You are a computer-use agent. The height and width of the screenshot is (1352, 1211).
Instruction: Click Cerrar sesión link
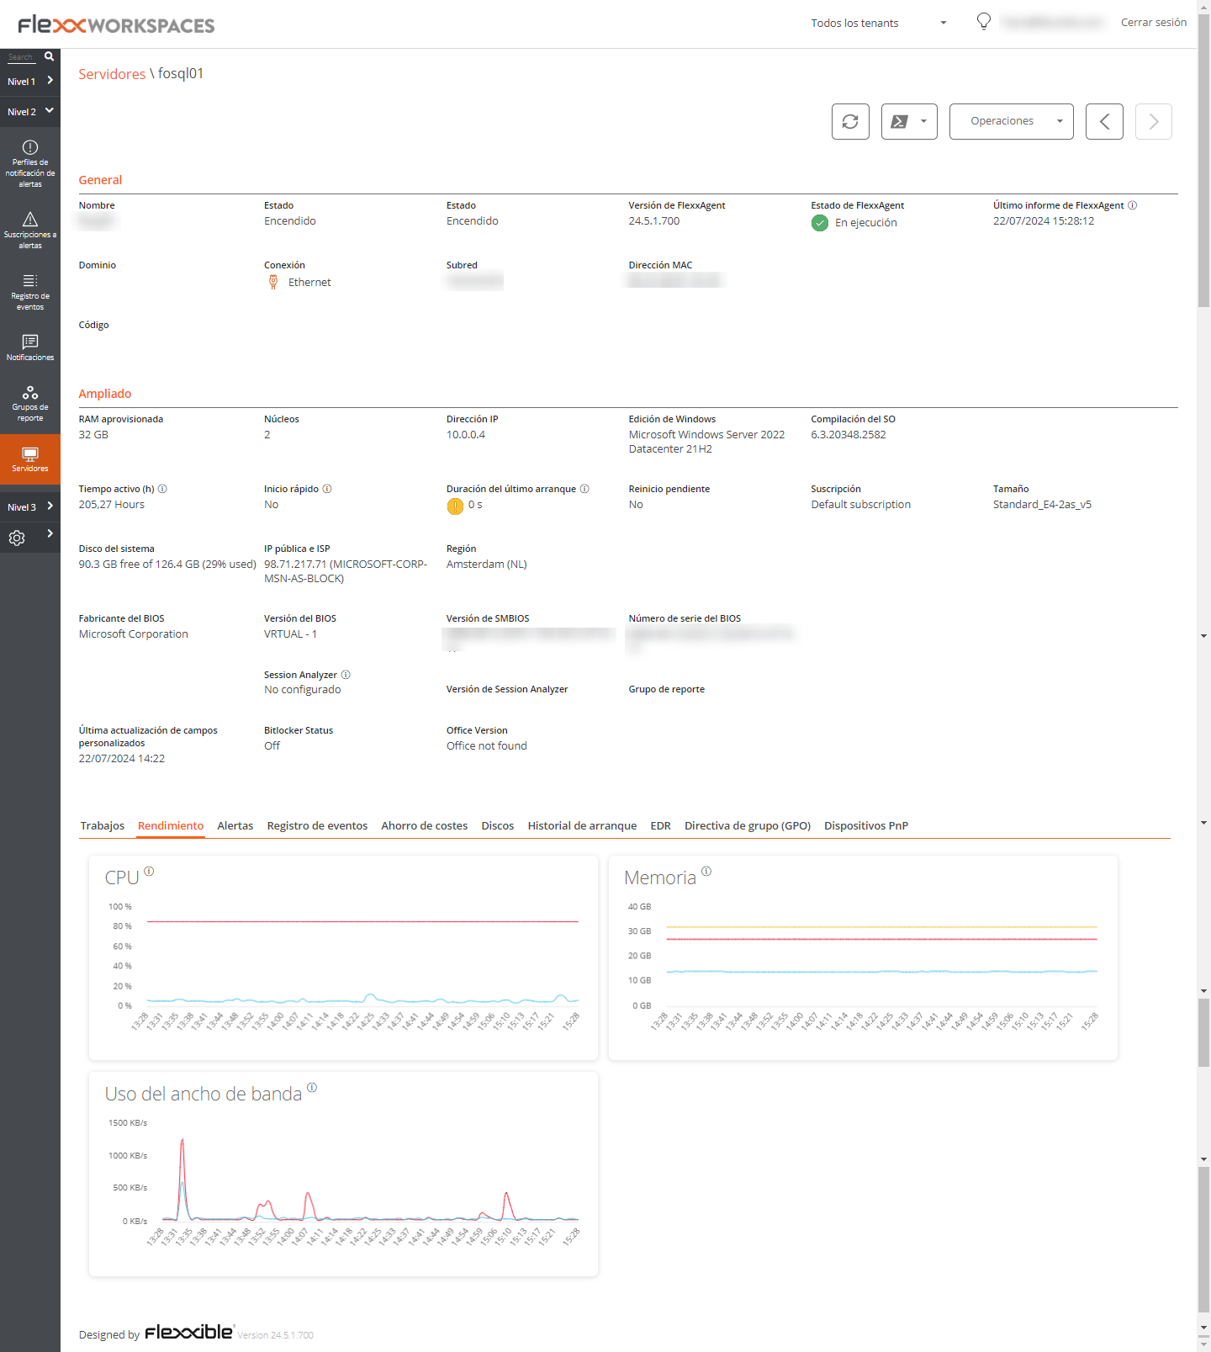(1154, 23)
